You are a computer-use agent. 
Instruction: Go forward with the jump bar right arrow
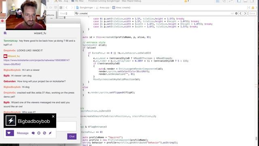tap(72, 8)
